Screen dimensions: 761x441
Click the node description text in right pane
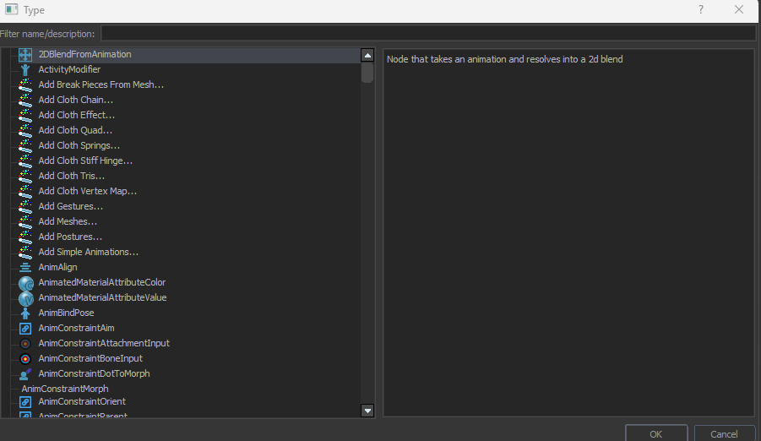pyautogui.click(x=505, y=59)
